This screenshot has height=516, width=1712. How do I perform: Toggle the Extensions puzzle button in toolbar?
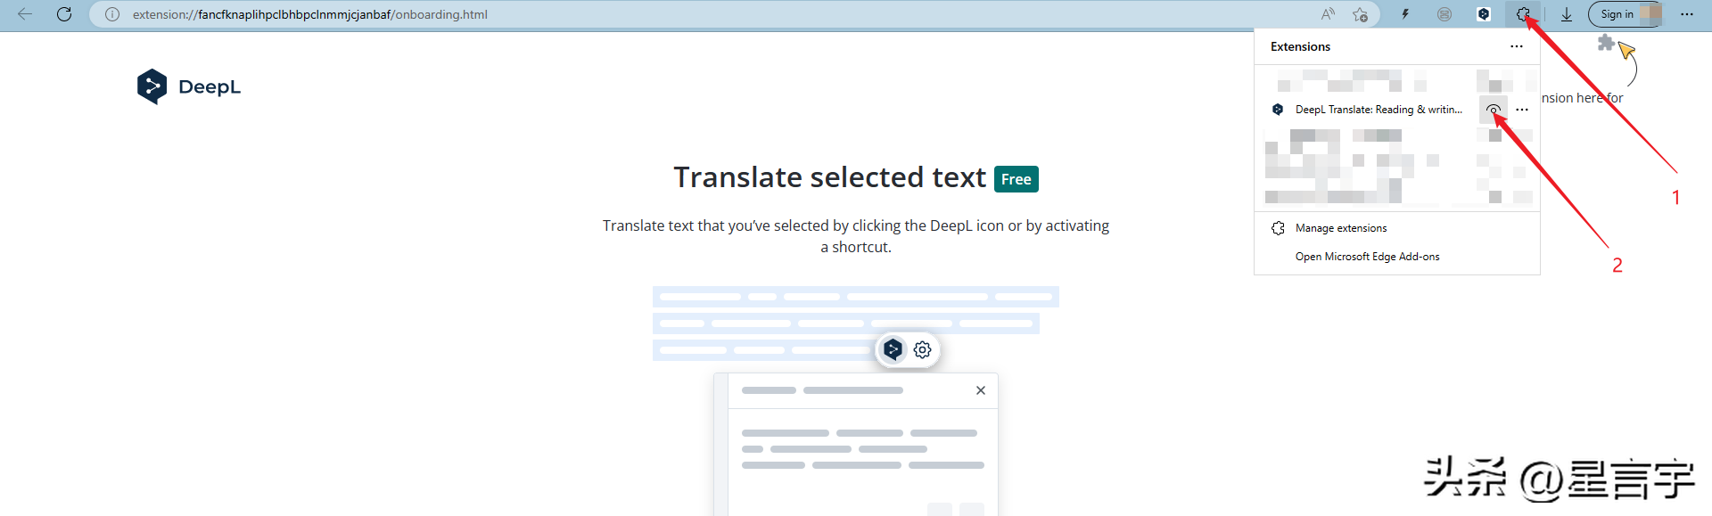tap(1523, 14)
